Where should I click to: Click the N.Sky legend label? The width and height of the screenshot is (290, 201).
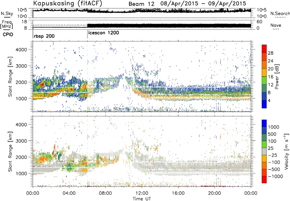click(x=7, y=13)
